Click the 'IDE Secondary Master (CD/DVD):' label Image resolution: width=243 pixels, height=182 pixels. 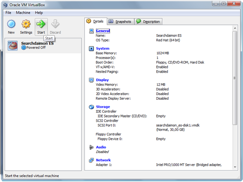click(x=122, y=116)
